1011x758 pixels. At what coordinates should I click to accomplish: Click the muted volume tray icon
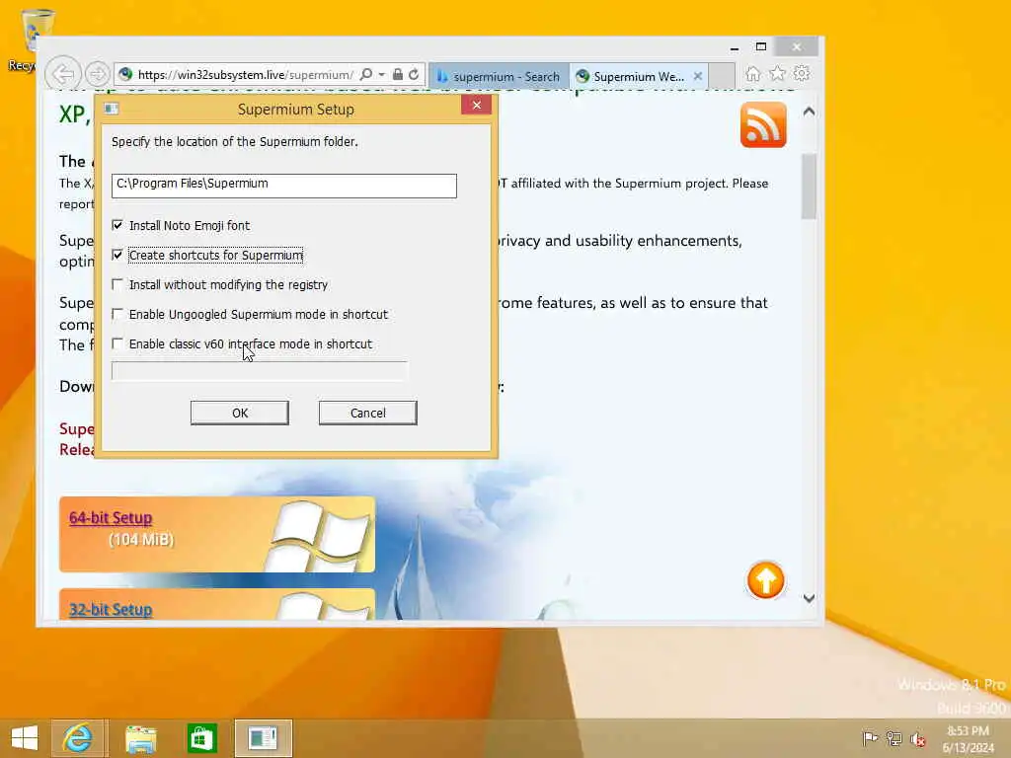click(917, 738)
